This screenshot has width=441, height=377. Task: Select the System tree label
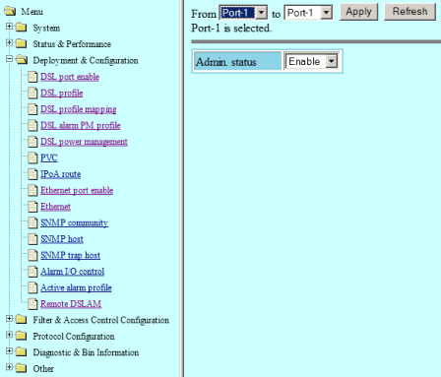46,29
